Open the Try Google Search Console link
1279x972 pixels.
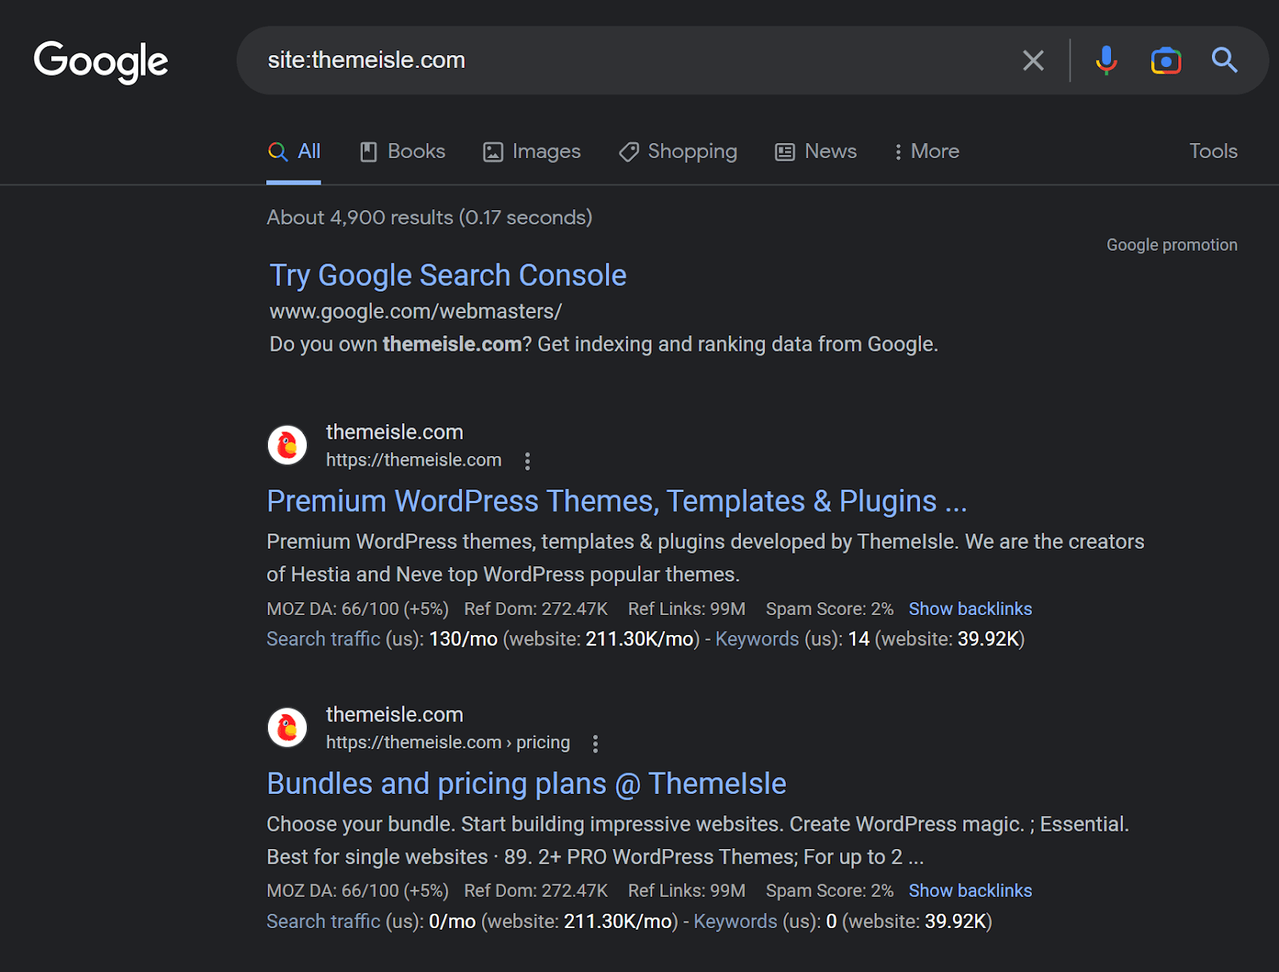click(447, 275)
